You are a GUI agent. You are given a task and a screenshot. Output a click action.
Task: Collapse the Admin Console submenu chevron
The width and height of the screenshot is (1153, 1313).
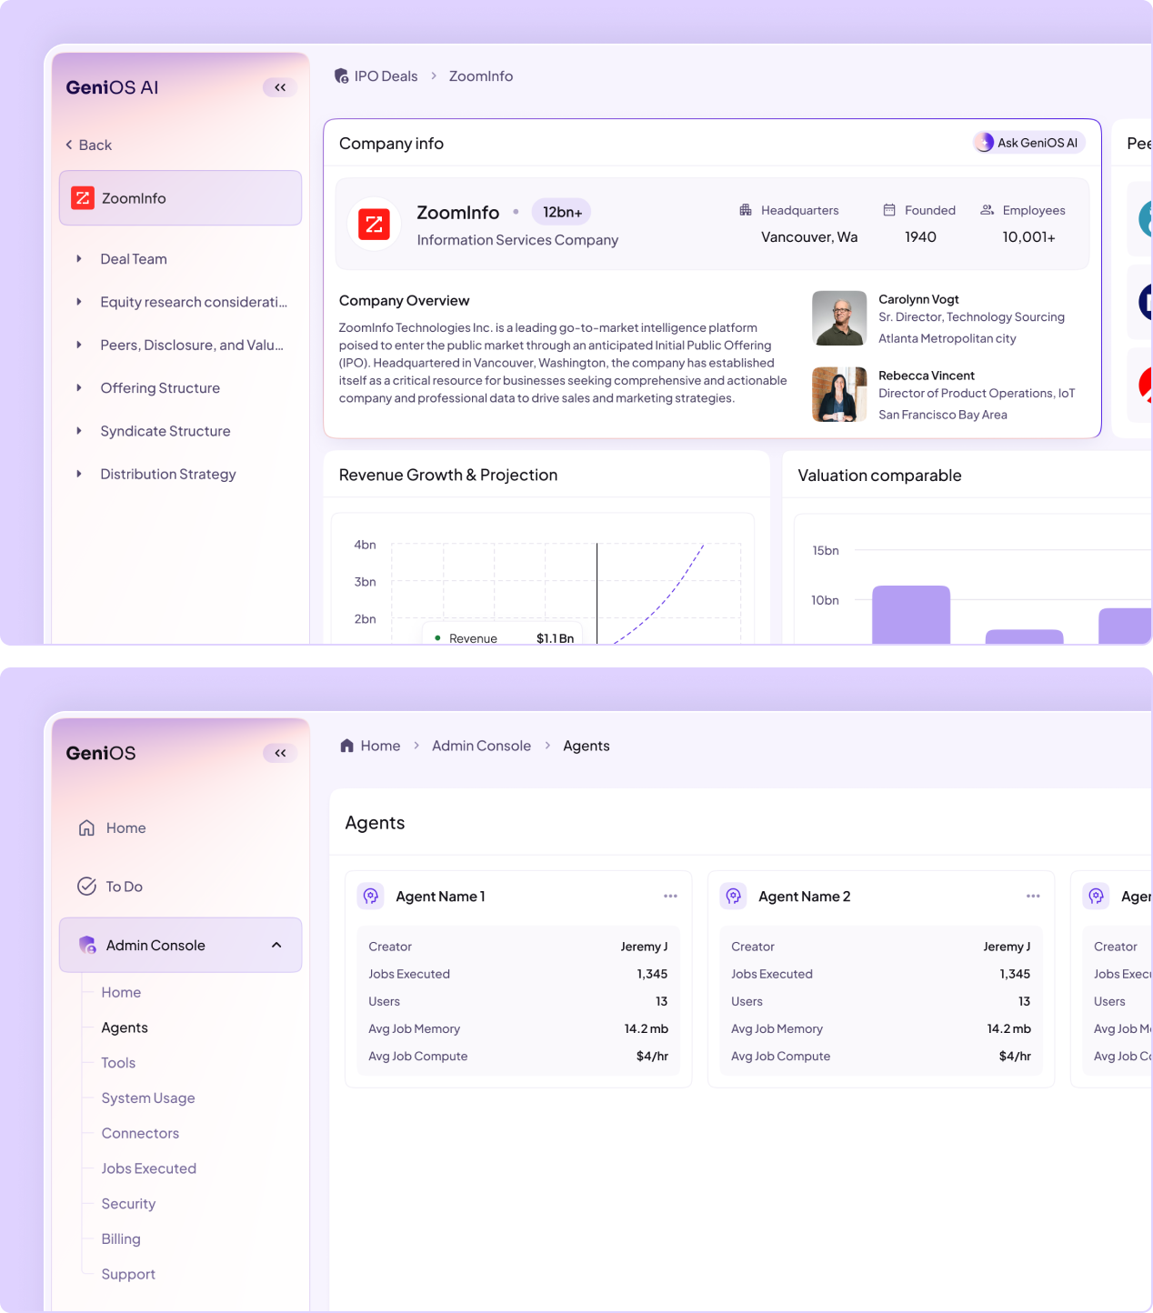point(276,945)
